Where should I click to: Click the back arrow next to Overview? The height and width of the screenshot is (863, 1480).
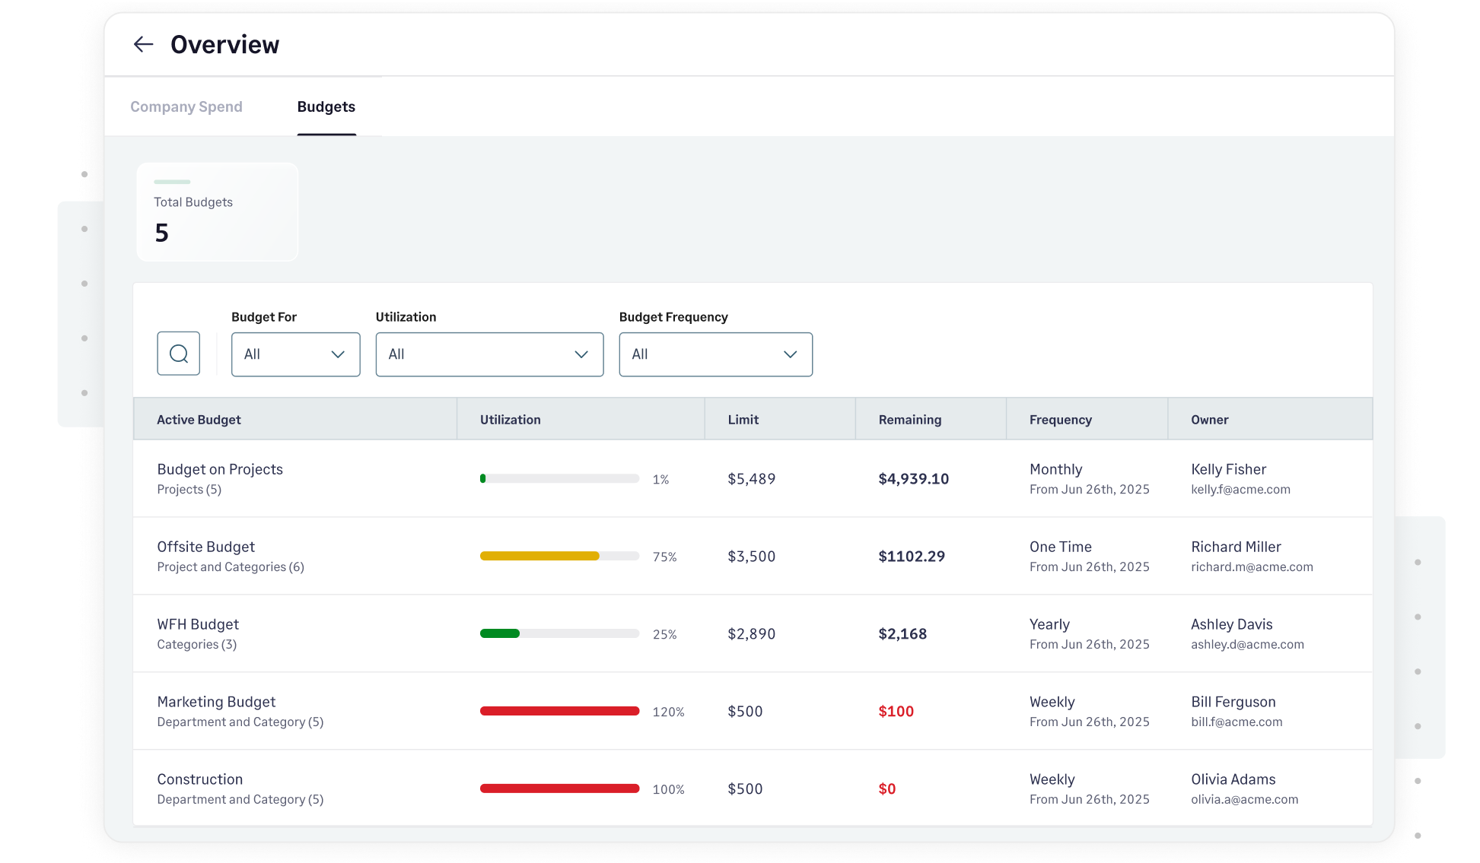pos(143,44)
